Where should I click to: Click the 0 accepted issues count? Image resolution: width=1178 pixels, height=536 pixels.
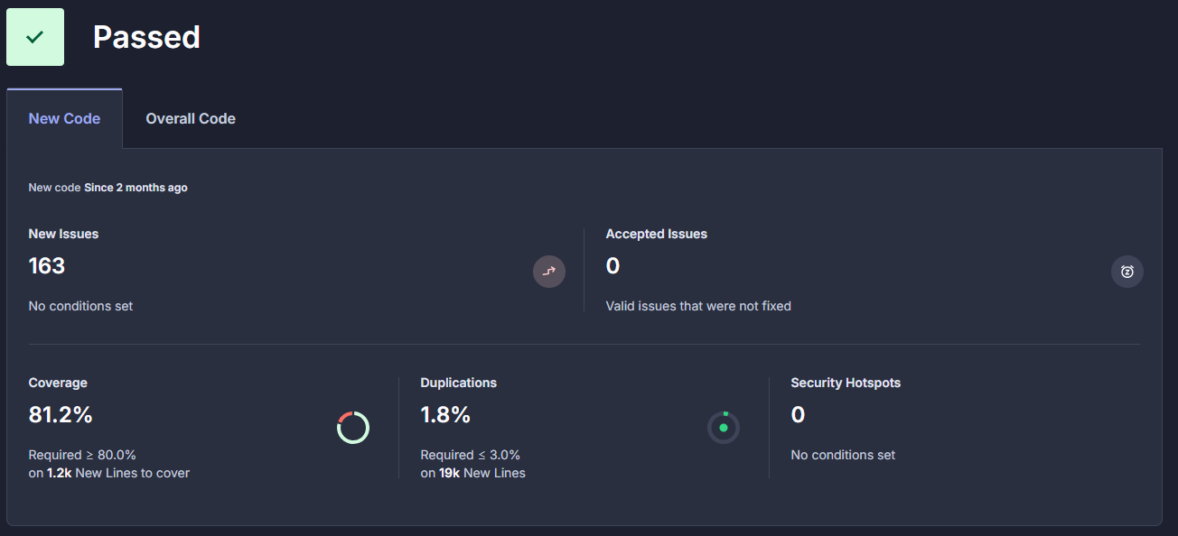(612, 266)
